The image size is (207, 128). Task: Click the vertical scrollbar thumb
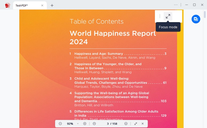coord(205,14)
